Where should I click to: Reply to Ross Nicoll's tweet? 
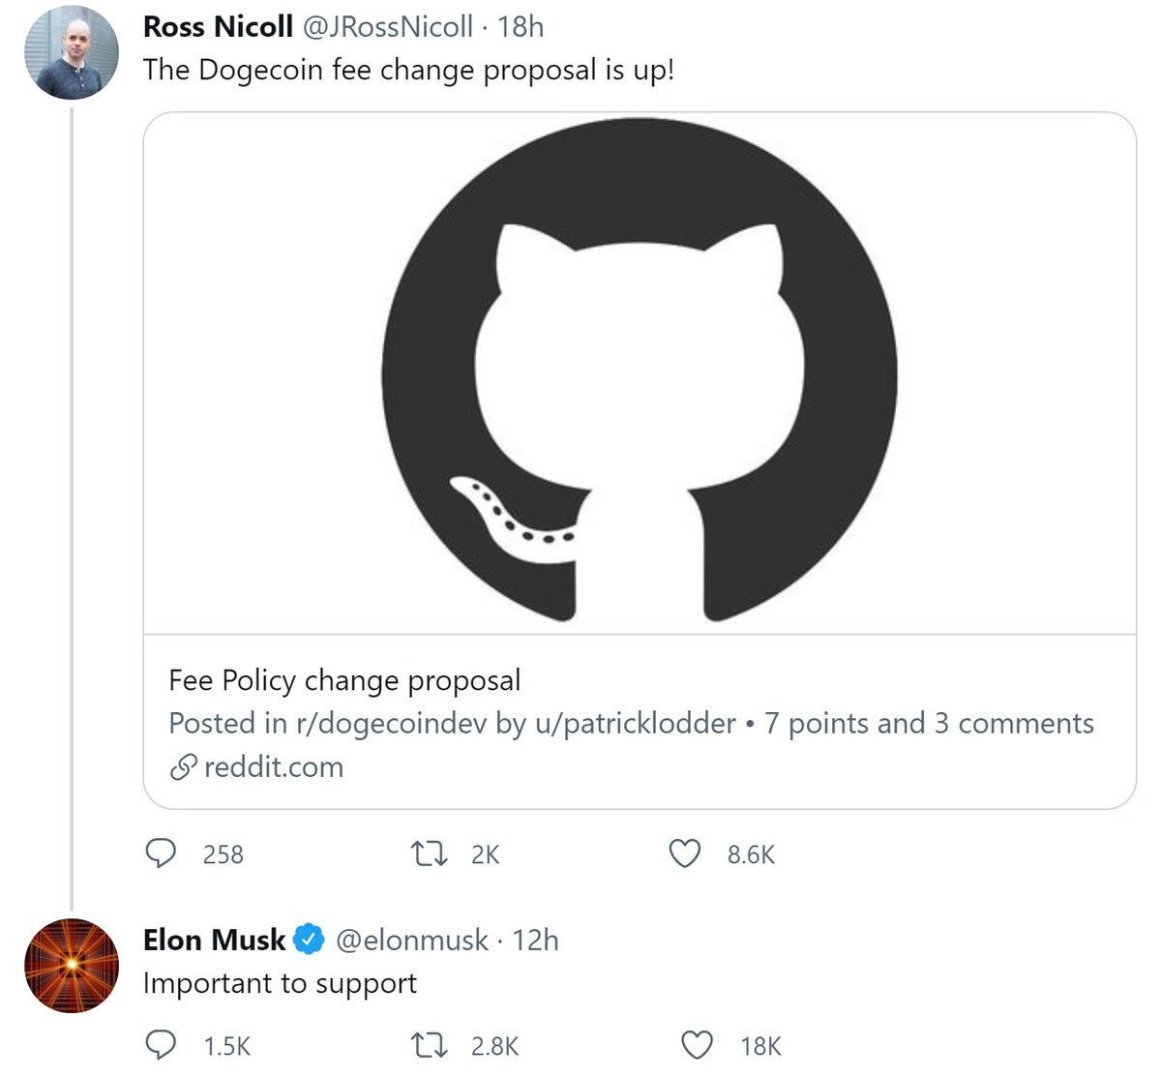click(x=162, y=853)
